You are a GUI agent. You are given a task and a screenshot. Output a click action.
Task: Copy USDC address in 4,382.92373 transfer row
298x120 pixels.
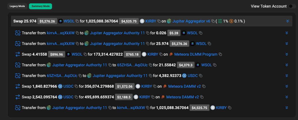click(201, 76)
